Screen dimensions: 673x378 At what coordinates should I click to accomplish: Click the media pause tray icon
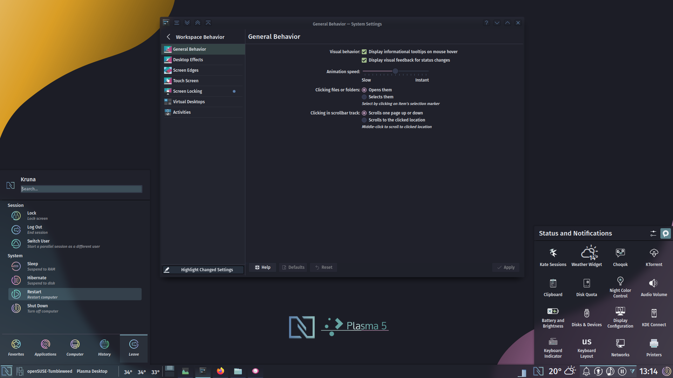pos(622,371)
